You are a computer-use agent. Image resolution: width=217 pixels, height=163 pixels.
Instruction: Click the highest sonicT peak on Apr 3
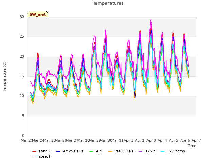151,20
